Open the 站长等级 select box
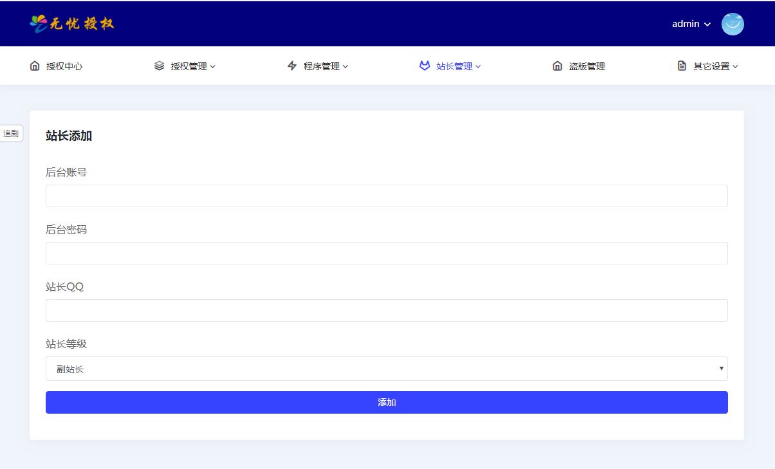 [x=386, y=369]
